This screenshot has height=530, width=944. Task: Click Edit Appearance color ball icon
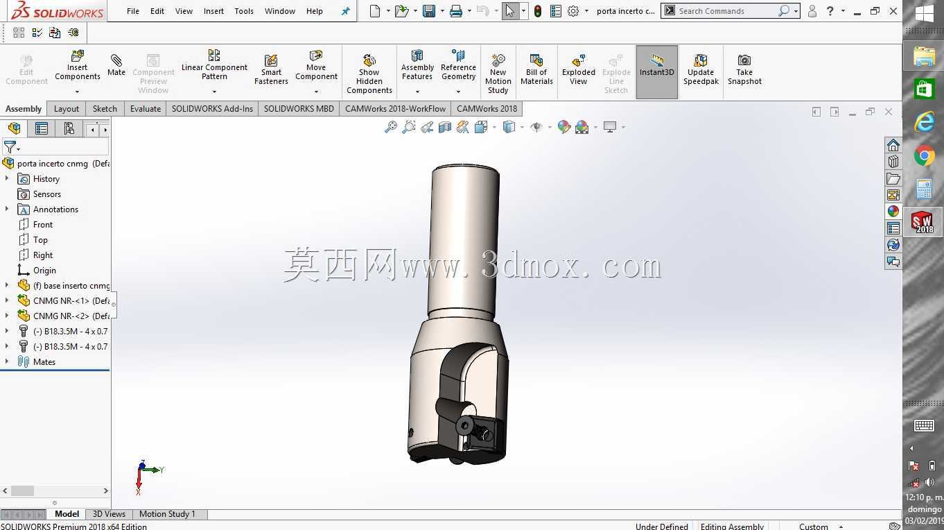pos(564,127)
